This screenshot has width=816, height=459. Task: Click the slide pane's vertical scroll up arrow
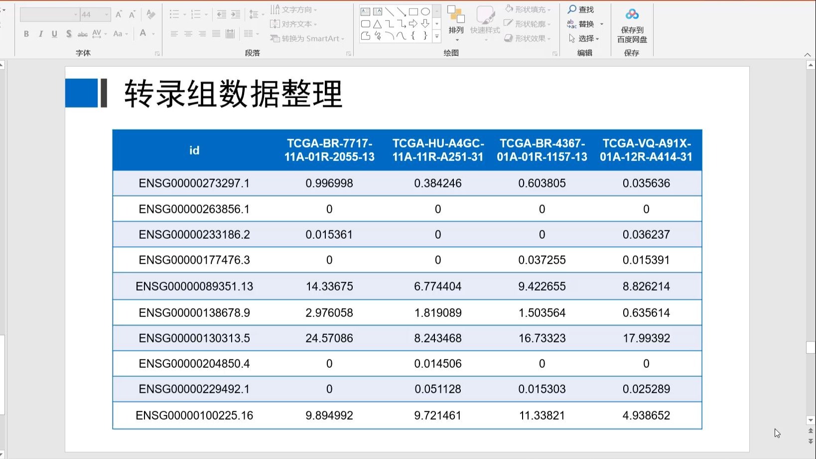coord(811,65)
